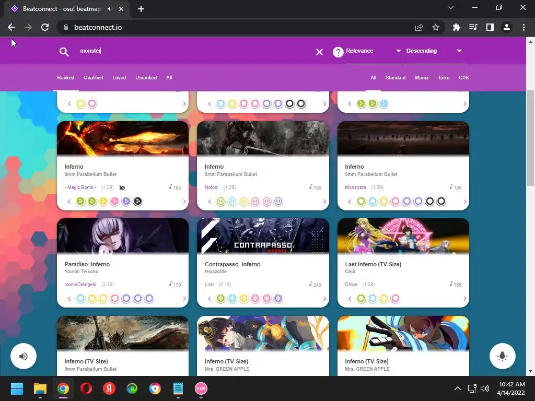
Task: Open system volume from the tray
Action: (484, 388)
